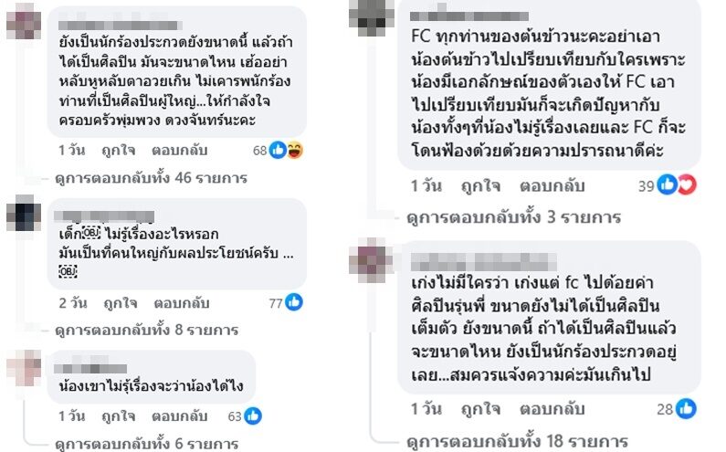Click the like reaction icon beside 77
The width and height of the screenshot is (726, 452).
click(x=294, y=302)
